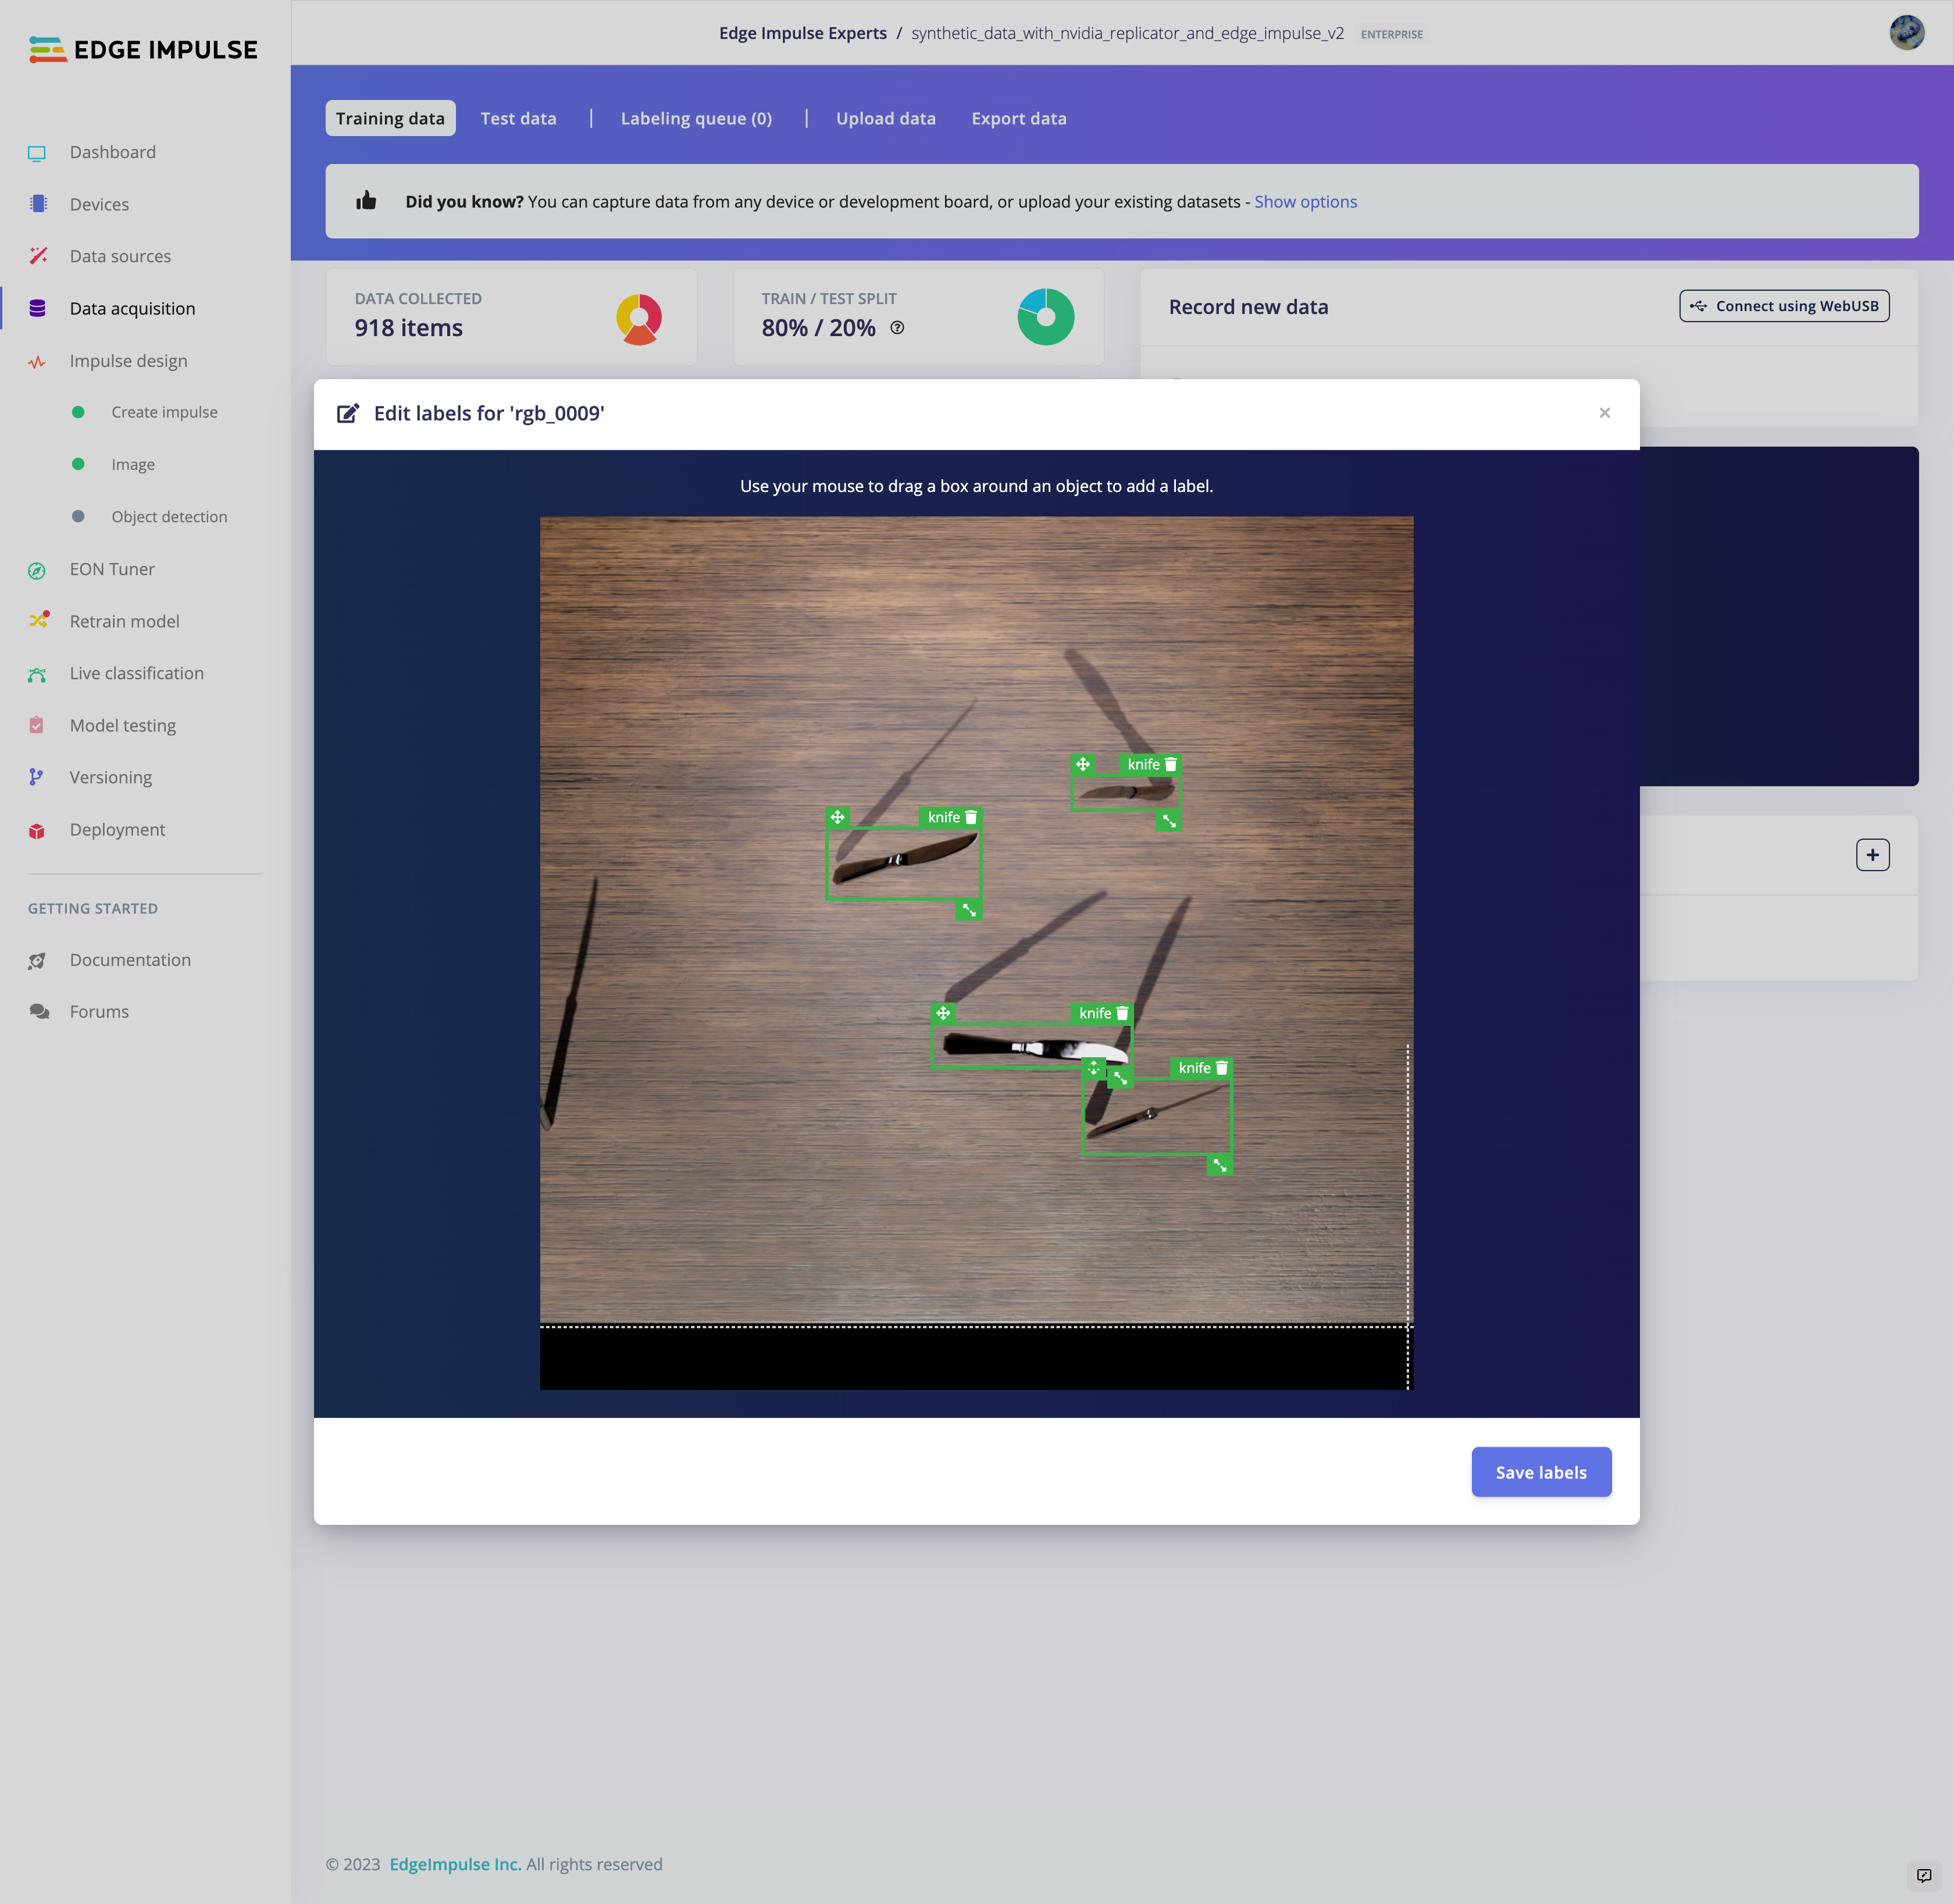This screenshot has width=1954, height=1904.
Task: Click the Show options link
Action: click(1305, 202)
